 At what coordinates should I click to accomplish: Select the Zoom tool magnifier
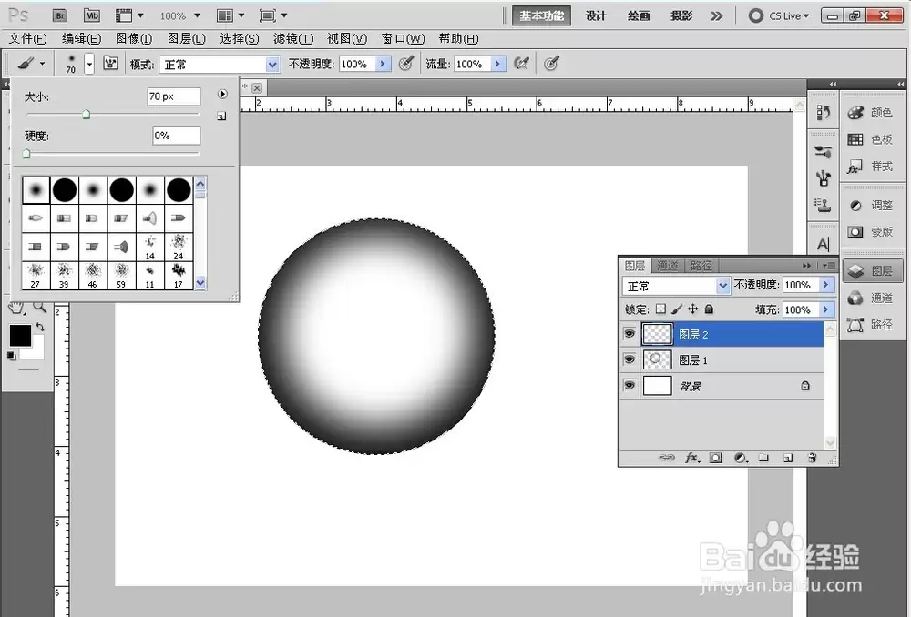[39, 306]
